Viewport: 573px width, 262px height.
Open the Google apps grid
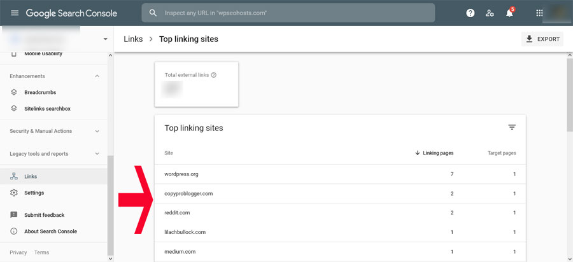539,13
